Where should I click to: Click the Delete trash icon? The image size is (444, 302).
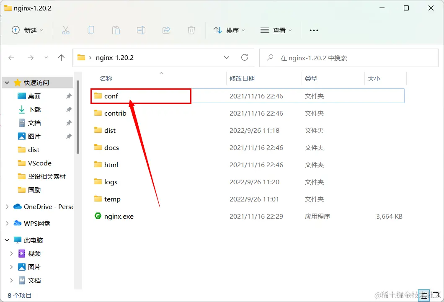coord(191,30)
